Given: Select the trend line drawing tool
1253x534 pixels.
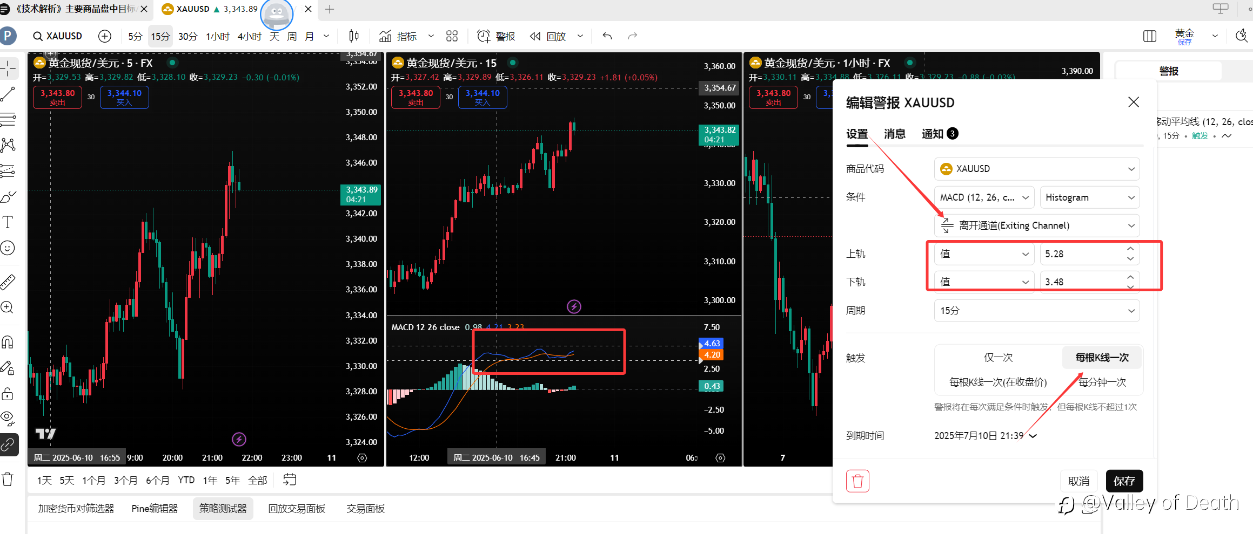Looking at the screenshot, I should click(x=8, y=94).
